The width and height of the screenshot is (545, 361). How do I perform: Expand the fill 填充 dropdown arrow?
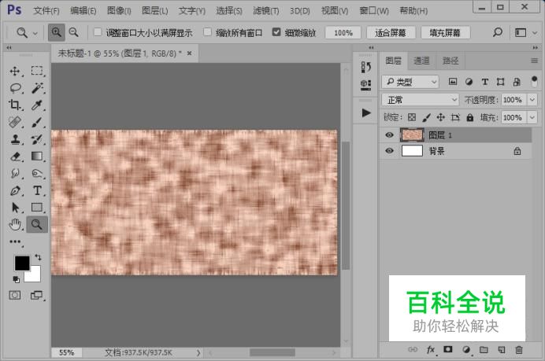pyautogui.click(x=532, y=117)
